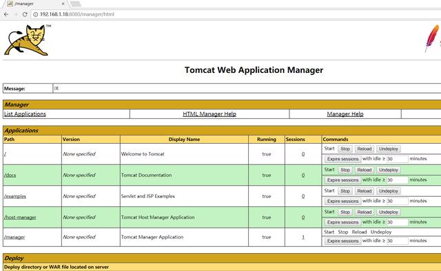Open a new browser tab
This screenshot has width=441, height=271.
[x=76, y=4]
